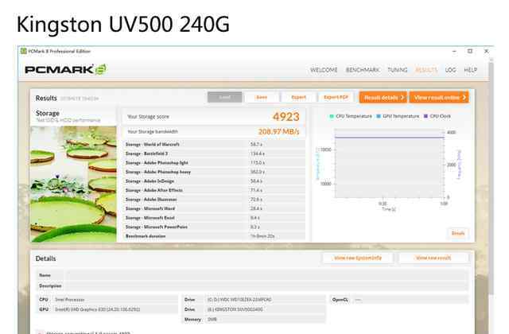
Task: Minimize the PCMark 8 window
Action: click(454, 51)
